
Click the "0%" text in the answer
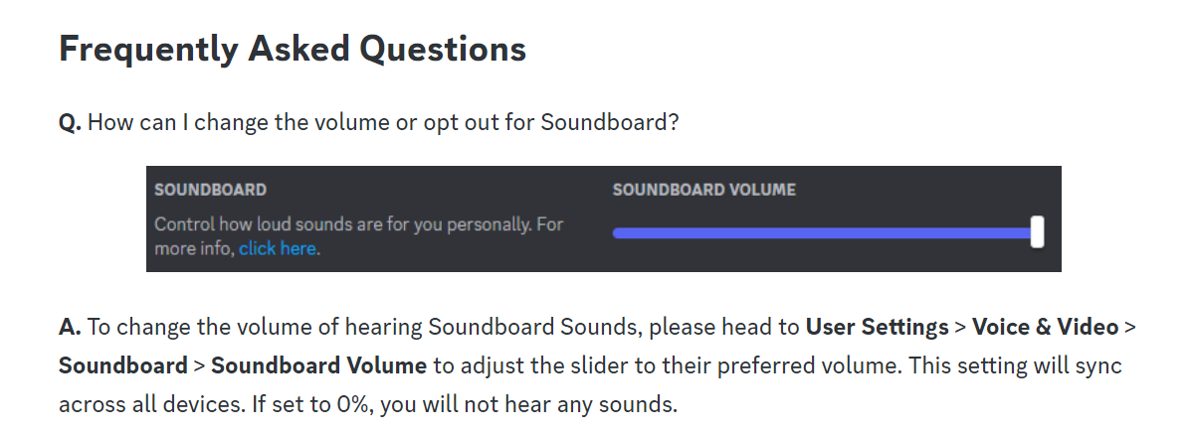(x=351, y=404)
